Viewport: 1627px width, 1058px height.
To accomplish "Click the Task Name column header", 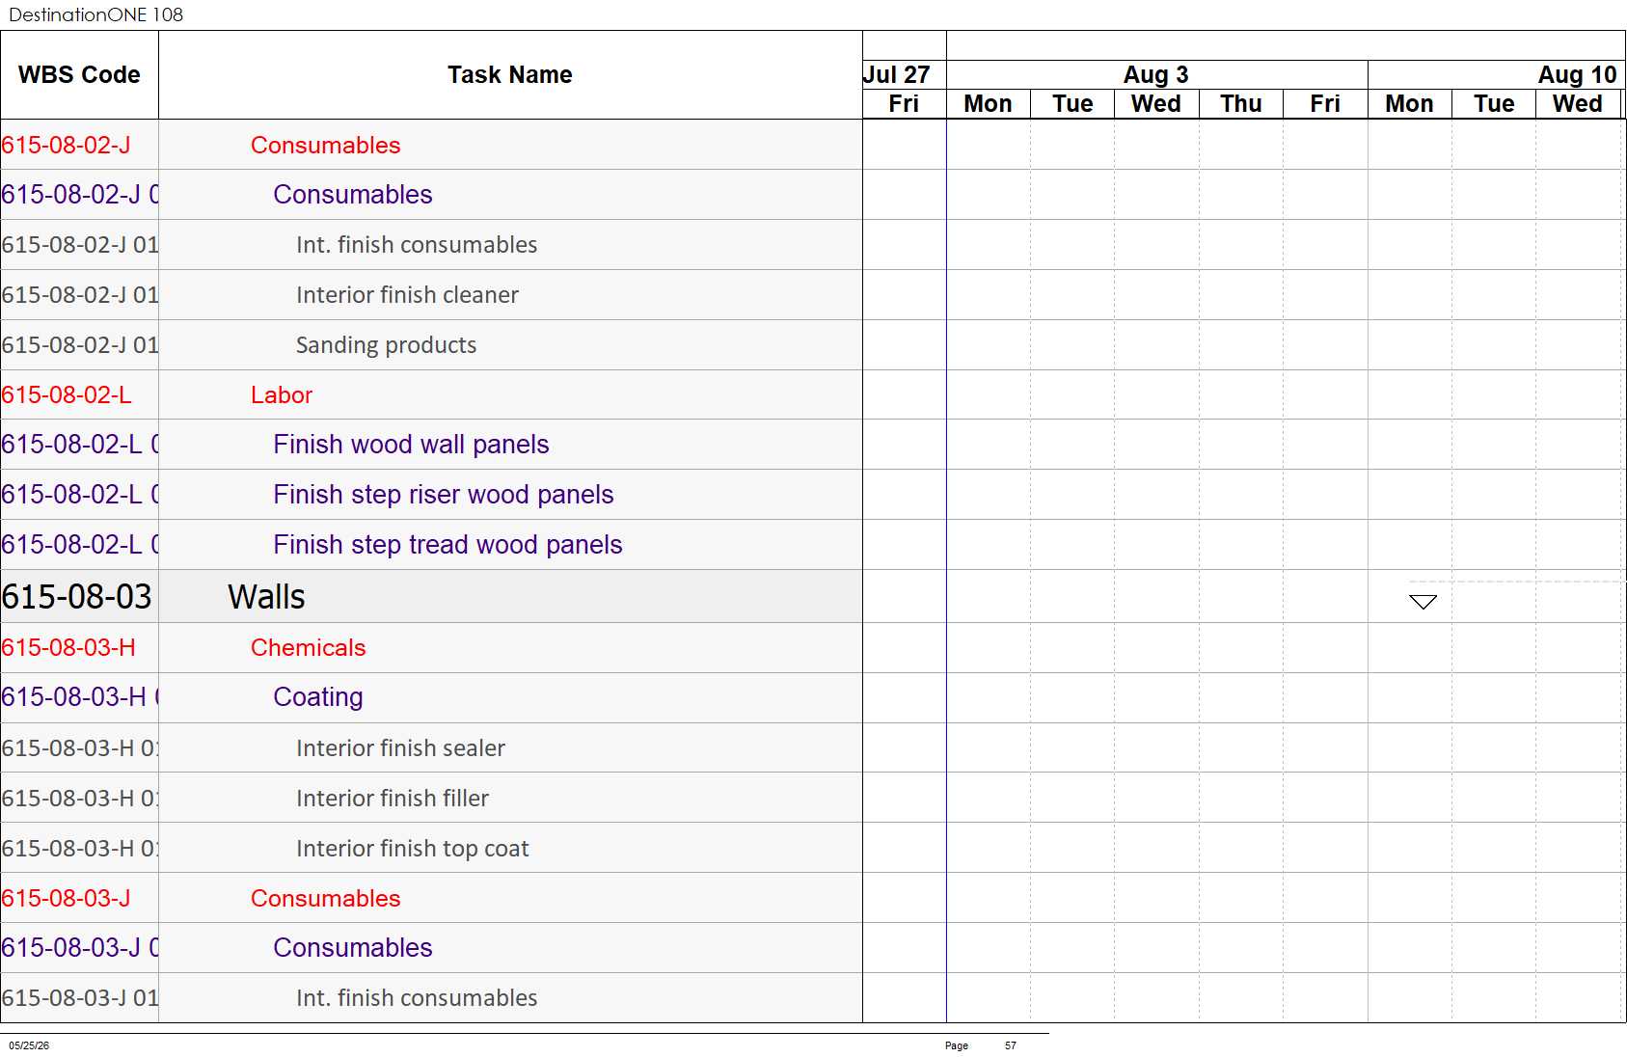I will [510, 75].
